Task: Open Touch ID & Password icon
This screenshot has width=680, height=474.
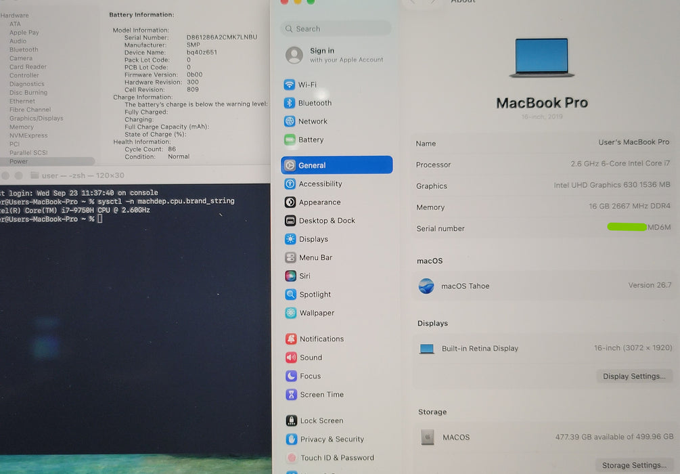Action: [x=292, y=458]
